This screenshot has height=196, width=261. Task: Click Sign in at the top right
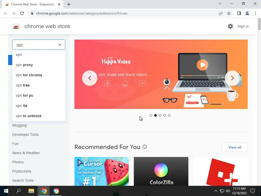coord(243,26)
